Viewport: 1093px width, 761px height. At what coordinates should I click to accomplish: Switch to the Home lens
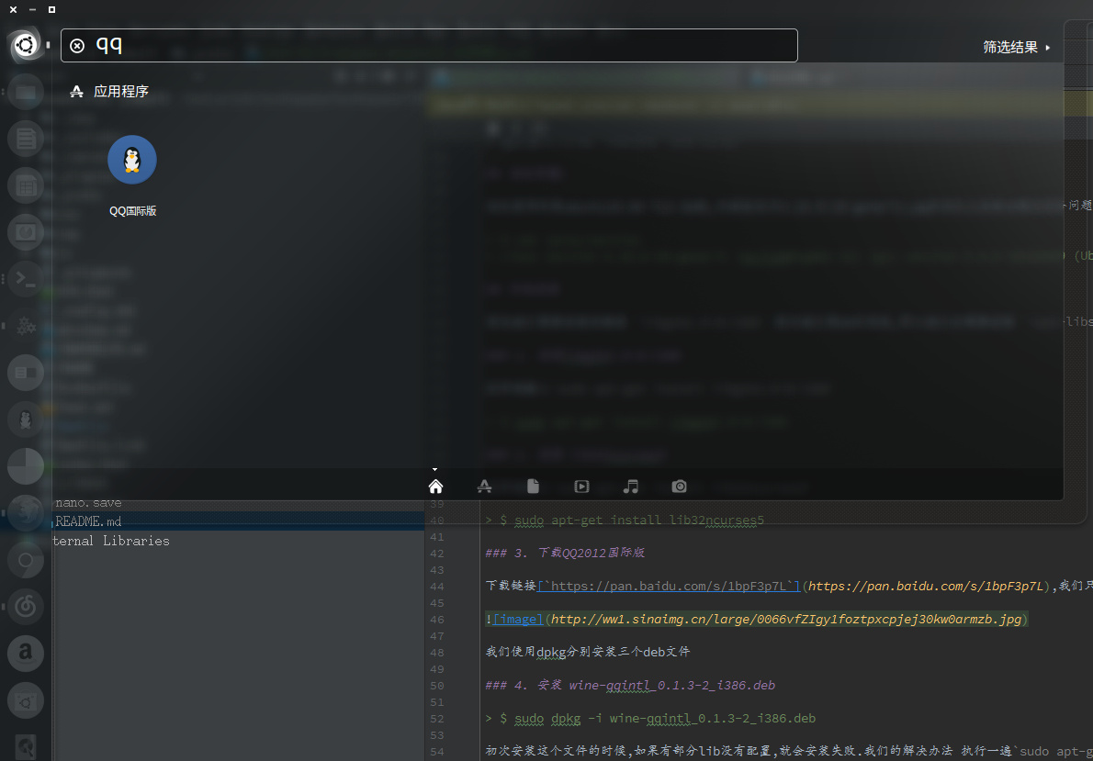coord(435,487)
